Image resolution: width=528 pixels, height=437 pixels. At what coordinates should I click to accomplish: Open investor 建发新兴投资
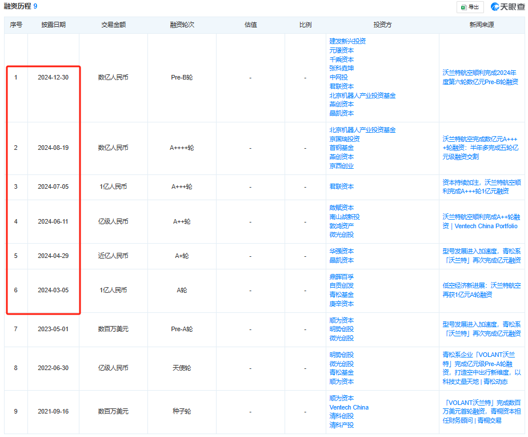tap(347, 41)
